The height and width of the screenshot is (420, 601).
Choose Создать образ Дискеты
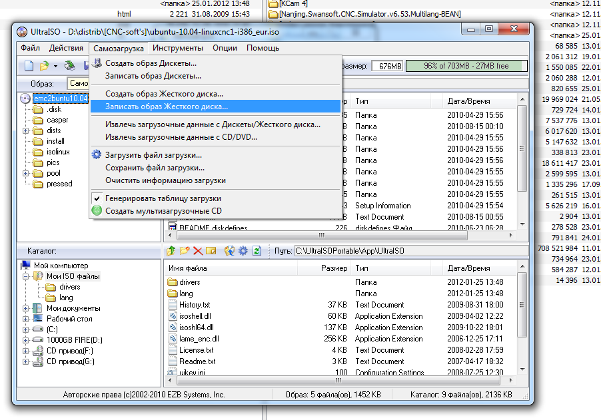pos(215,63)
